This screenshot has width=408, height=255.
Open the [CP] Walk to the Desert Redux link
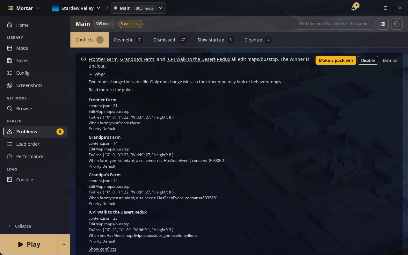point(198,59)
